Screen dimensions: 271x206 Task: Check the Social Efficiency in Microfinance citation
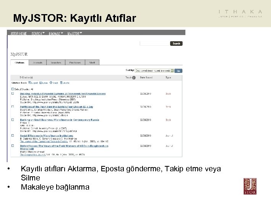point(13,135)
